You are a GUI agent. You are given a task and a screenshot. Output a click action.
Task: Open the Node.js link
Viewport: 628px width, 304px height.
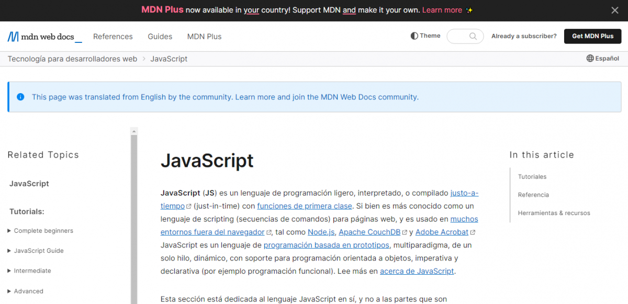321,232
